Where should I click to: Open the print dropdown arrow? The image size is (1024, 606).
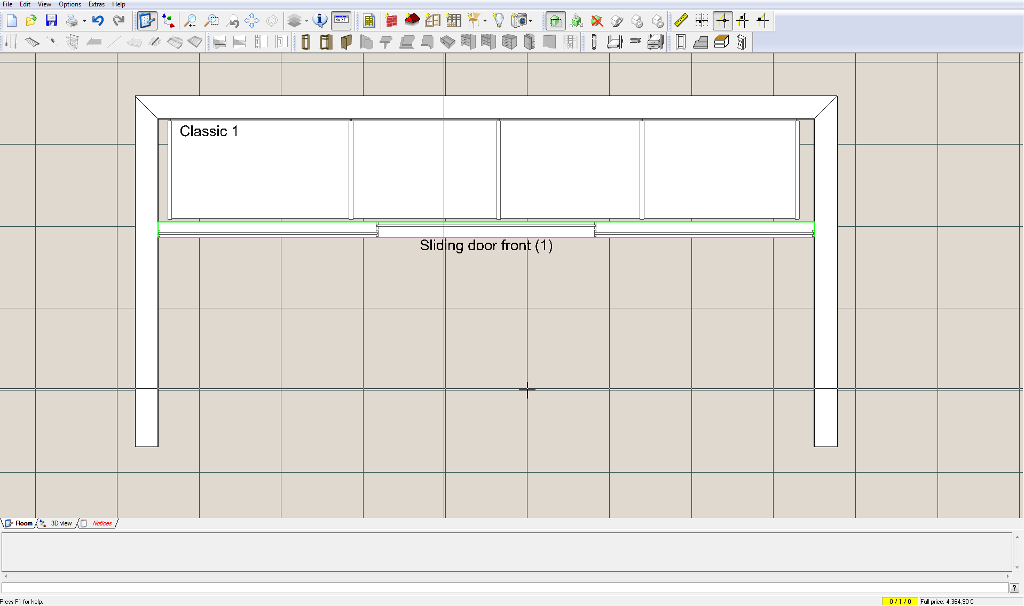tap(84, 21)
